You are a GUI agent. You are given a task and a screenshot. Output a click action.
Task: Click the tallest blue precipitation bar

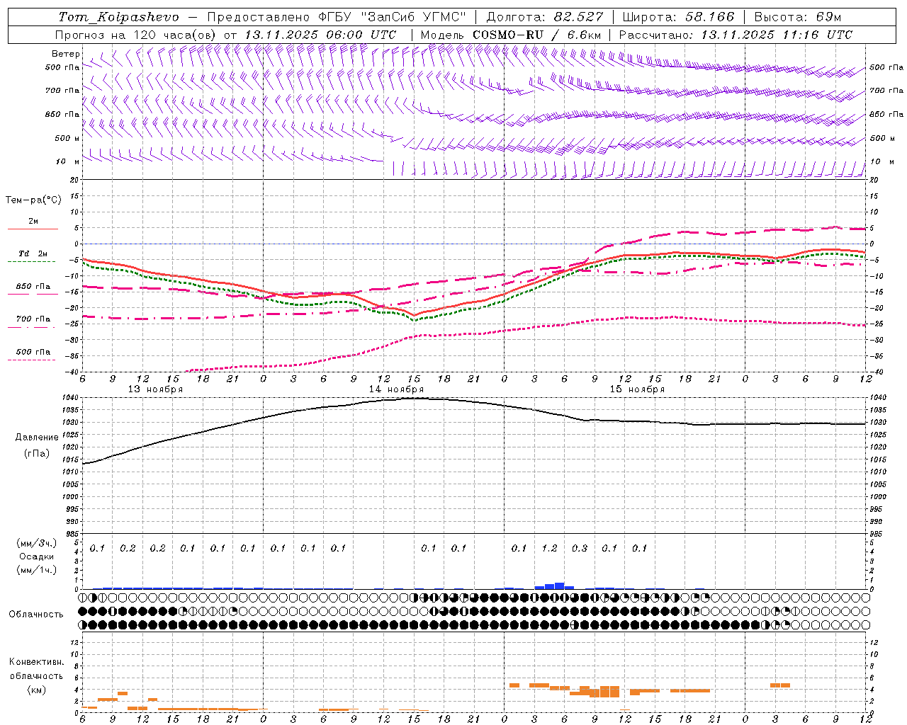point(559,586)
